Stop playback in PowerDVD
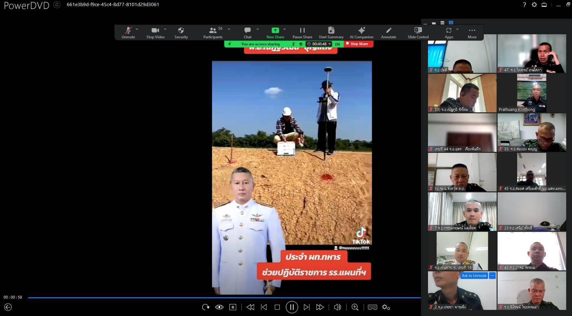The height and width of the screenshot is (316, 572). 277,307
